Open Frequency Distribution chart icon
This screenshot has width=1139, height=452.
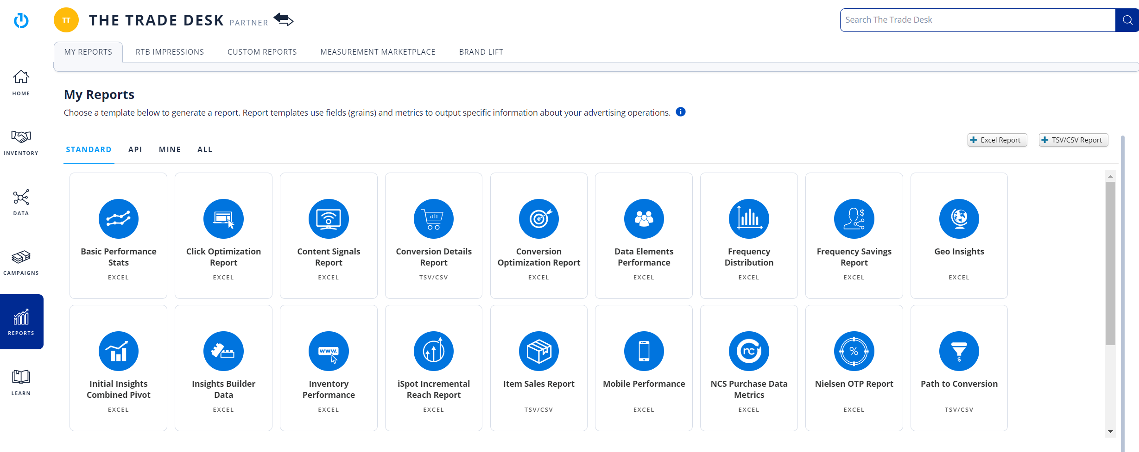[749, 219]
